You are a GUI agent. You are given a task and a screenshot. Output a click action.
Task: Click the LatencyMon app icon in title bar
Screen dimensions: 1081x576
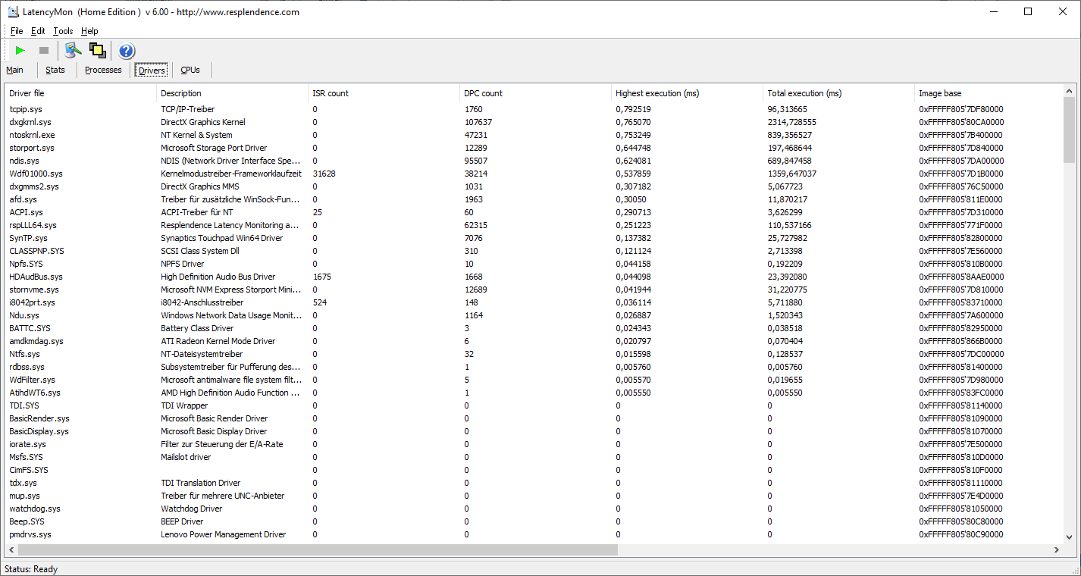click(x=13, y=11)
